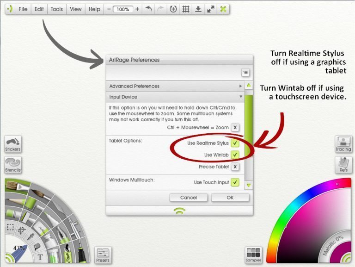Toggle Use Touch Input checkbox
The height and width of the screenshot is (267, 355).
pyautogui.click(x=235, y=182)
